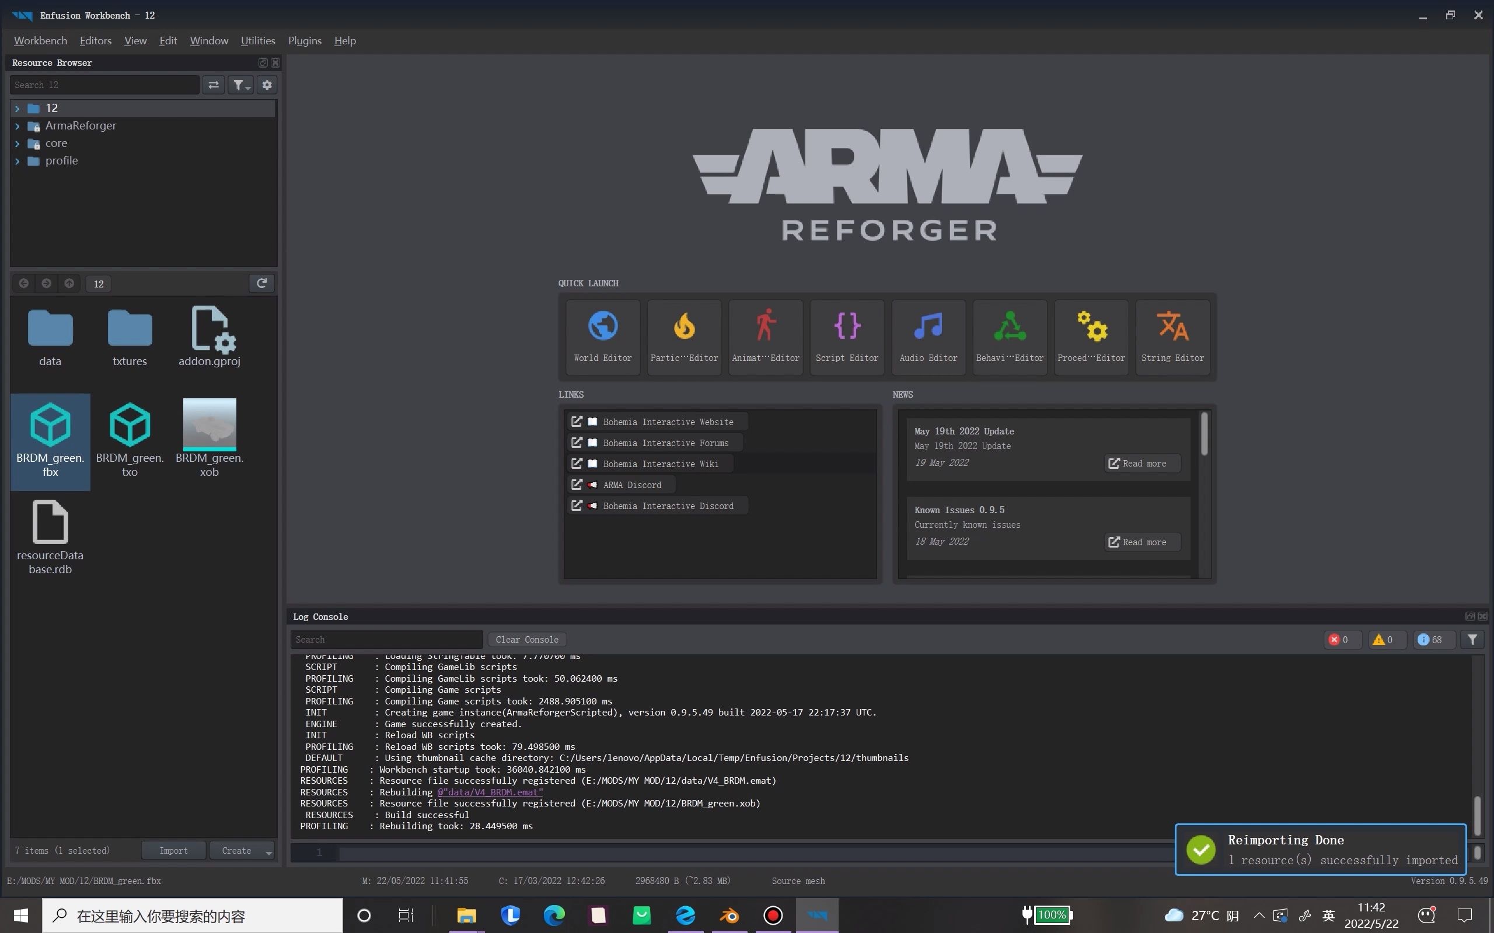1494x933 pixels.
Task: Open the Procedural Editor quick launch
Action: (1091, 337)
